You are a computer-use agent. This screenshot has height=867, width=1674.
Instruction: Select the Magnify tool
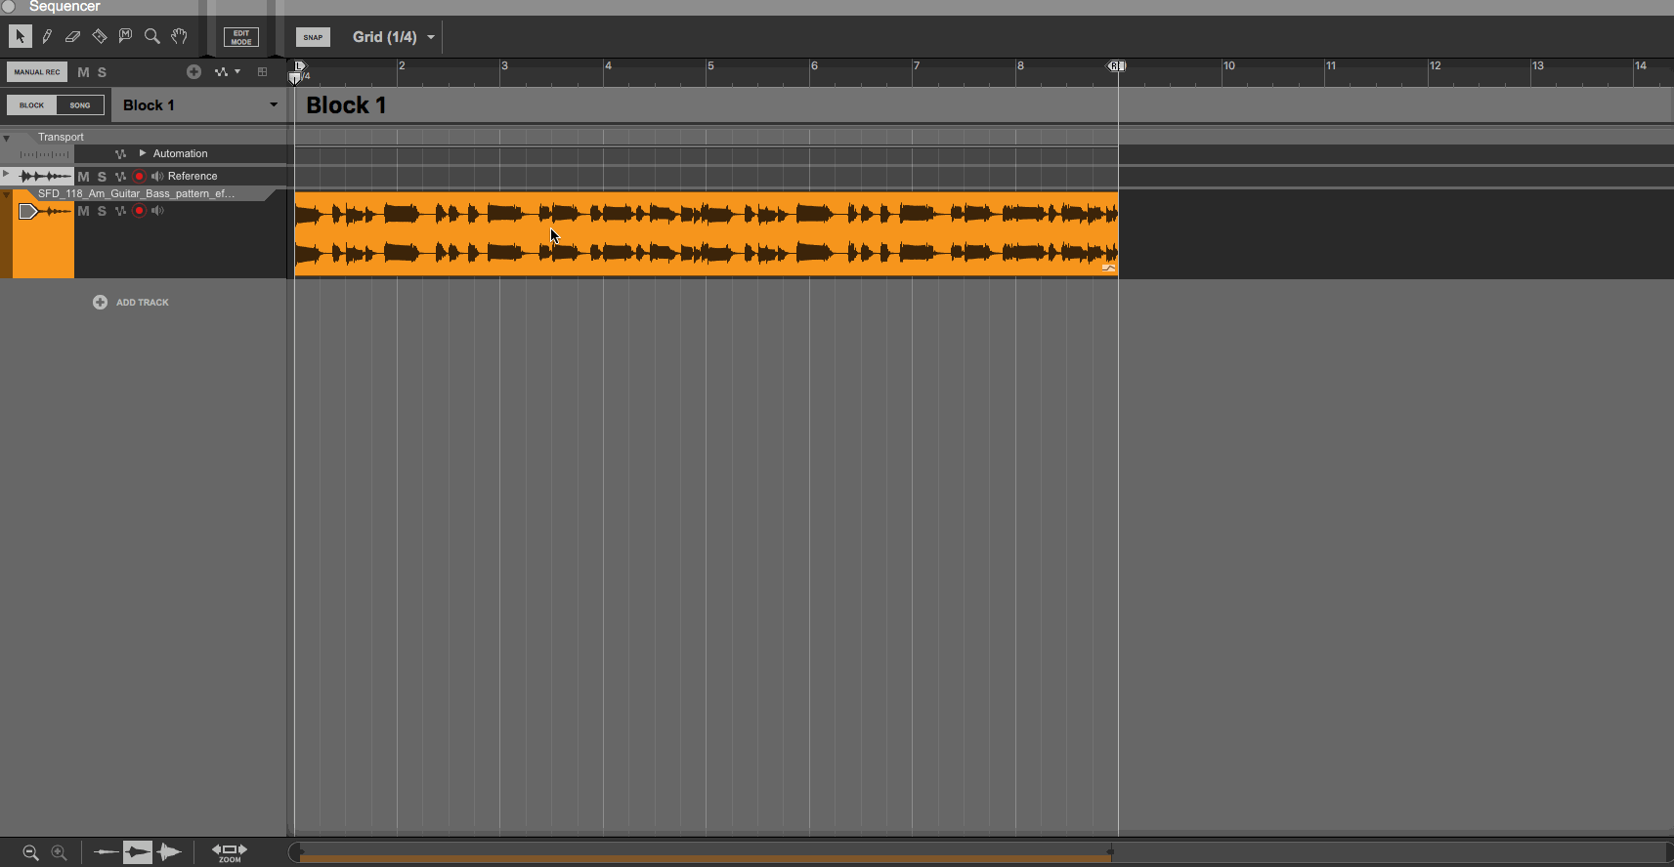click(x=151, y=37)
